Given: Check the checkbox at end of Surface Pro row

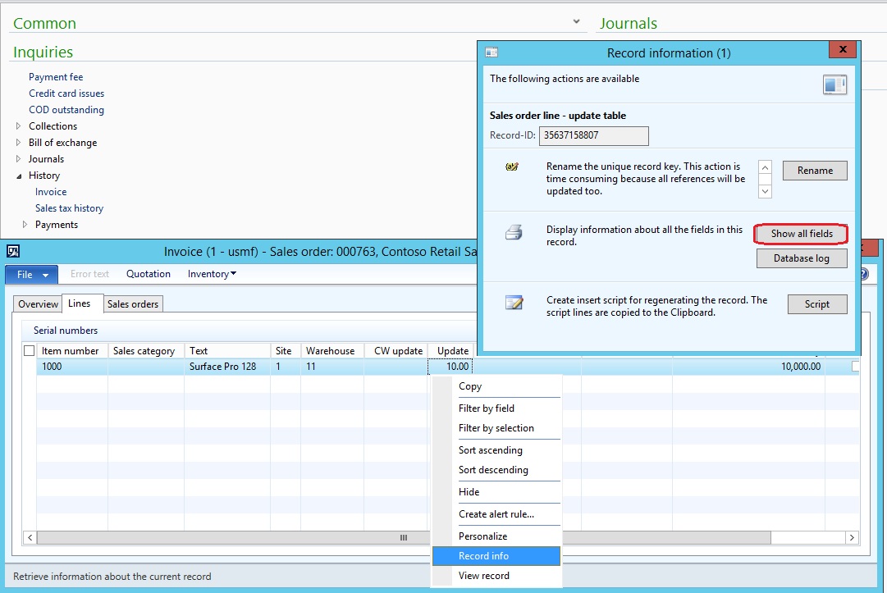Looking at the screenshot, I should tap(853, 366).
